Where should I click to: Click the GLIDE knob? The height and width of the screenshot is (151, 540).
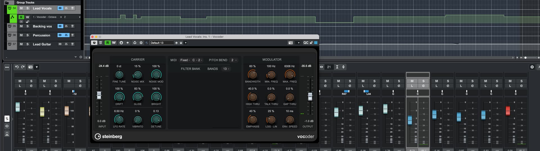pos(138,97)
